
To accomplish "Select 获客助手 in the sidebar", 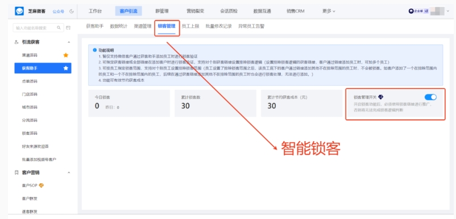I will tap(43, 68).
